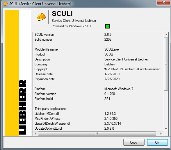
Task: Click the vertical LIEBHERR logo banner
Action: point(18,73)
